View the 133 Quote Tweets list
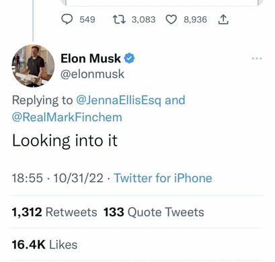This screenshot has width=275, height=262. [154, 212]
